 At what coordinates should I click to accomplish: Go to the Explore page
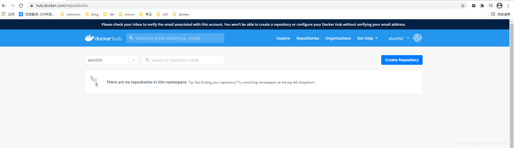click(x=283, y=38)
